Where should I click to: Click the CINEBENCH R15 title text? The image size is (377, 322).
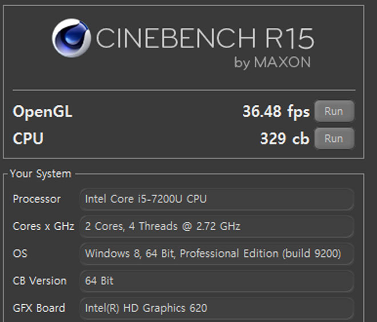(205, 38)
